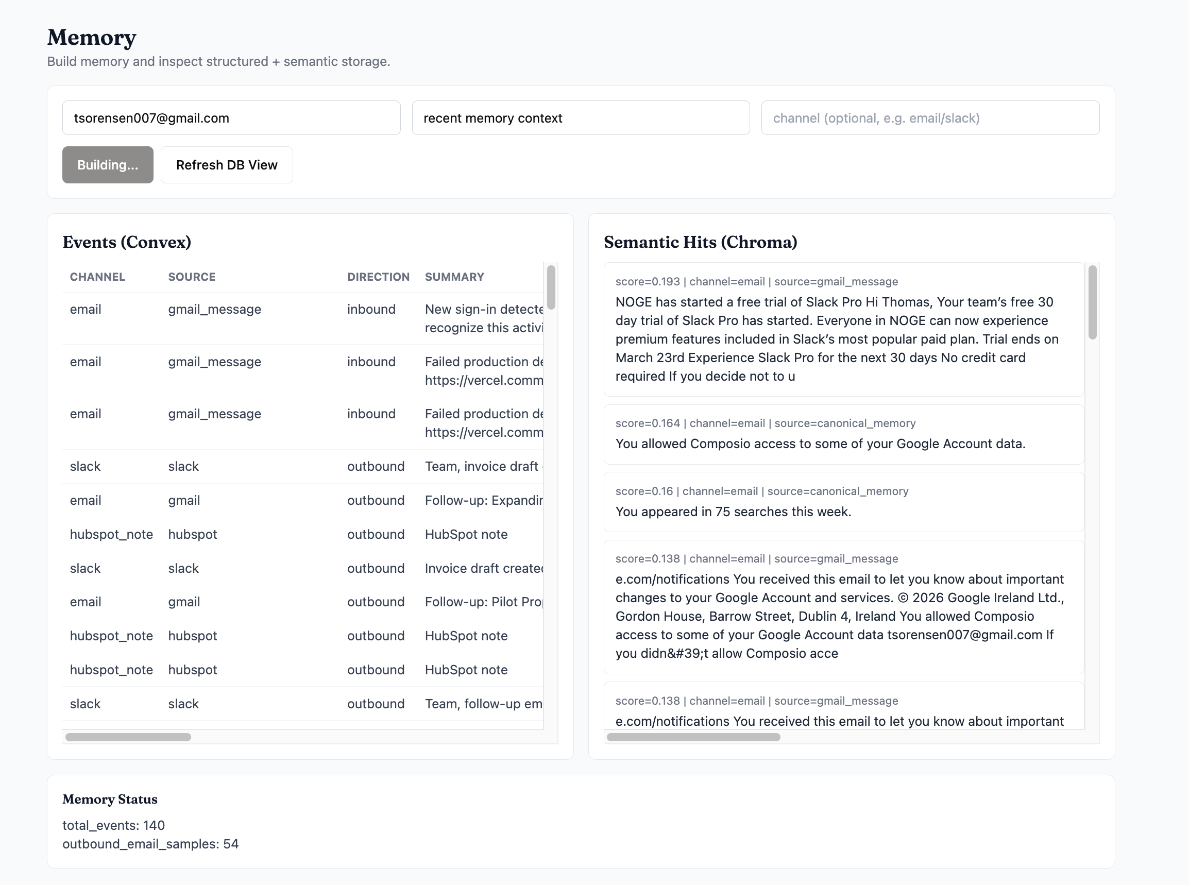The width and height of the screenshot is (1189, 885).
Task: Focus the recent memory context input
Action: click(581, 118)
